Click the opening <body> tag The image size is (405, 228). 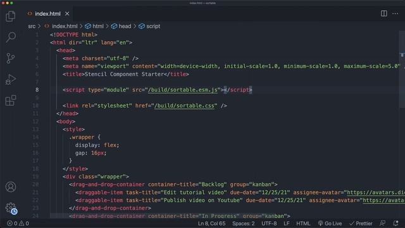[66, 122]
